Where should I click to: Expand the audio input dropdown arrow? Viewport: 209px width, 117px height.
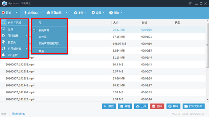[41, 13]
